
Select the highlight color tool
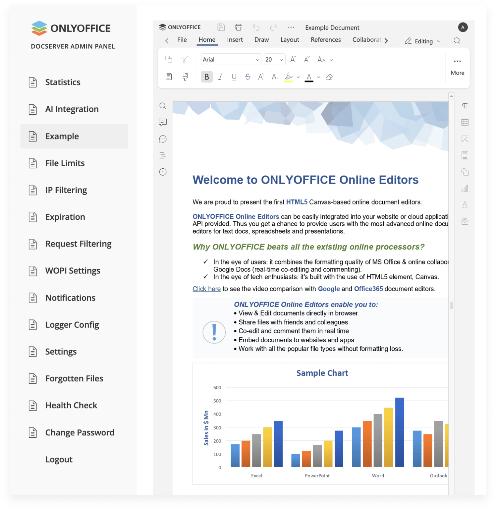[289, 77]
